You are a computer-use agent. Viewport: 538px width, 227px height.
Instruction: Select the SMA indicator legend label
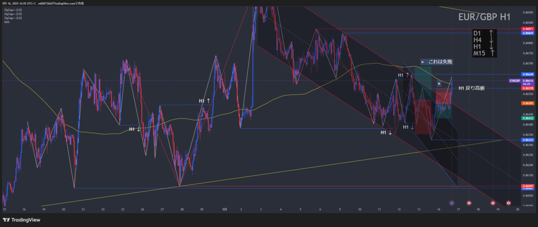tap(7, 22)
